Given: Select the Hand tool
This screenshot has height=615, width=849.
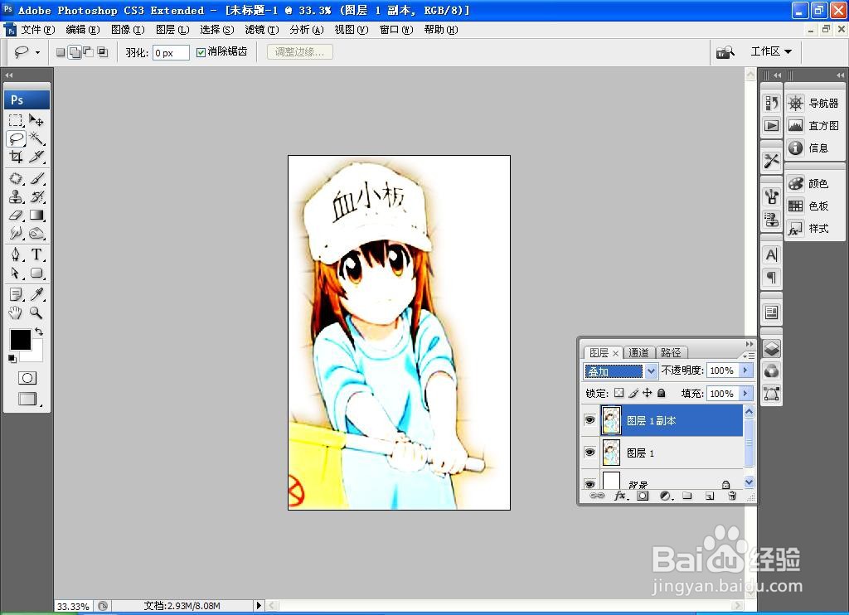Looking at the screenshot, I should tap(16, 312).
